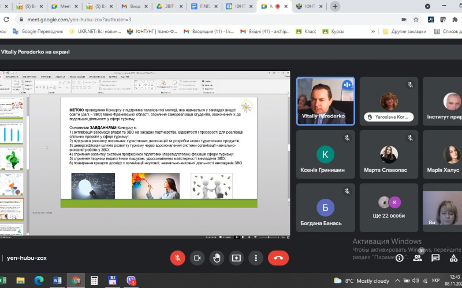Screen dimensions: 462x288
Task: Click the blue bar chart slide thumbnail
Action: (12, 134)
